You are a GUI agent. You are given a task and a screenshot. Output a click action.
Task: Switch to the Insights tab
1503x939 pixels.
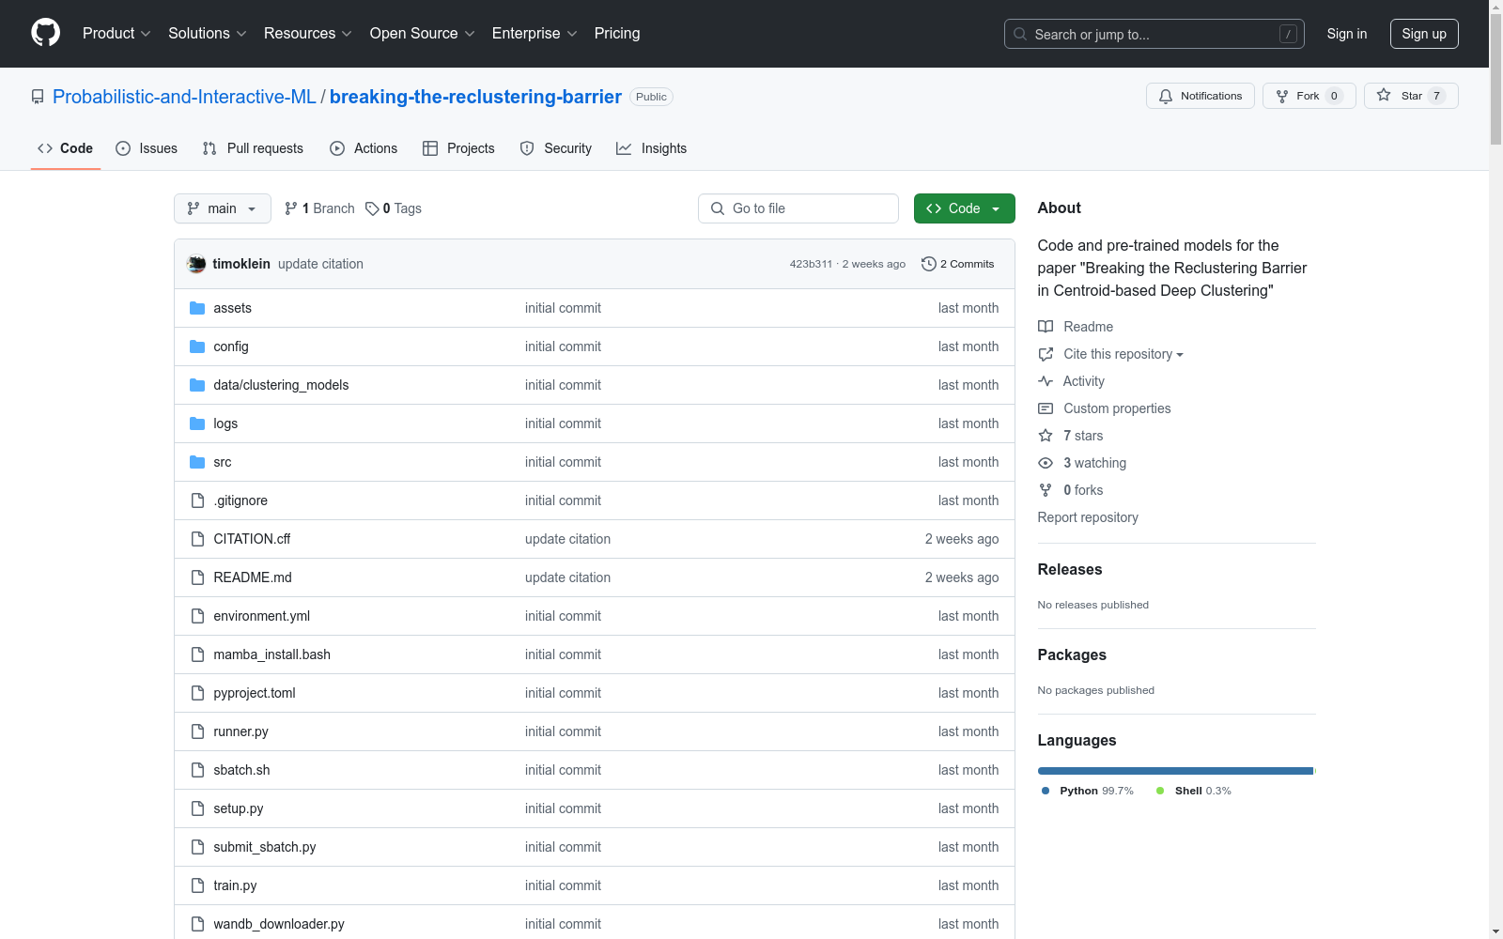[x=652, y=148]
